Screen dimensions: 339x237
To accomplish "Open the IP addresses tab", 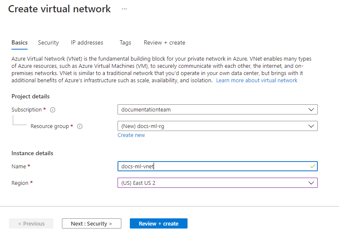I will click(x=87, y=43).
